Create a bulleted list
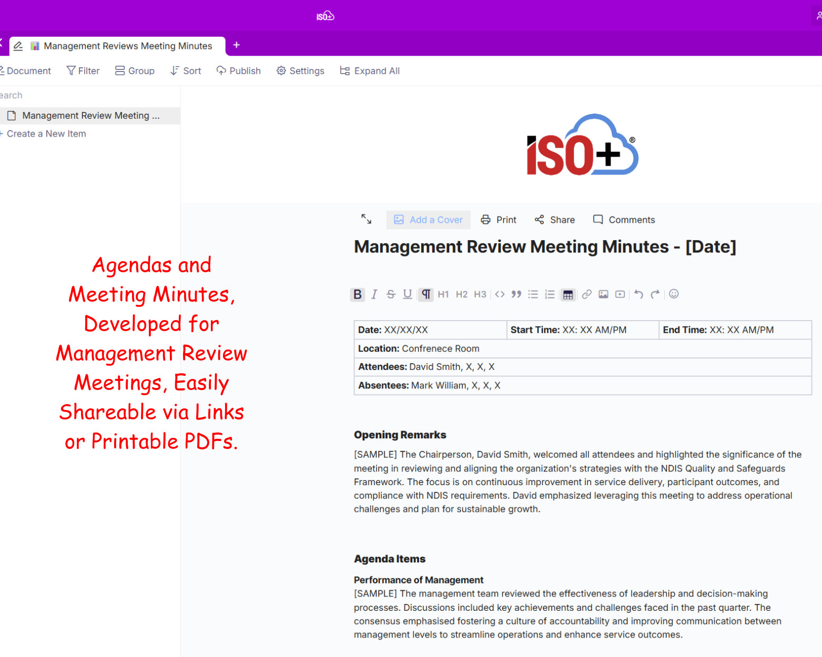This screenshot has height=657, width=822. (533, 294)
